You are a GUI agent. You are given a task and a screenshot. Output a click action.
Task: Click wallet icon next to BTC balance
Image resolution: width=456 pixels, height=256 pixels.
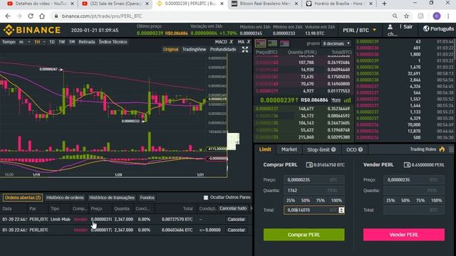tap(309, 165)
